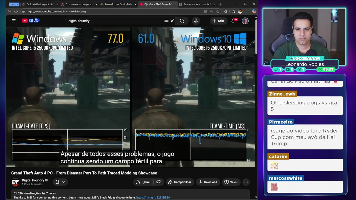The image size is (356, 200).
Task: Mute the Grand Theft Auto 4 tab speaker
Action: (146, 4)
